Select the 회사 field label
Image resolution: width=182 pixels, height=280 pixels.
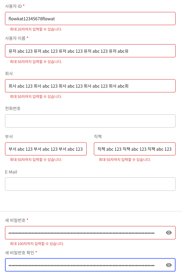pos(9,74)
